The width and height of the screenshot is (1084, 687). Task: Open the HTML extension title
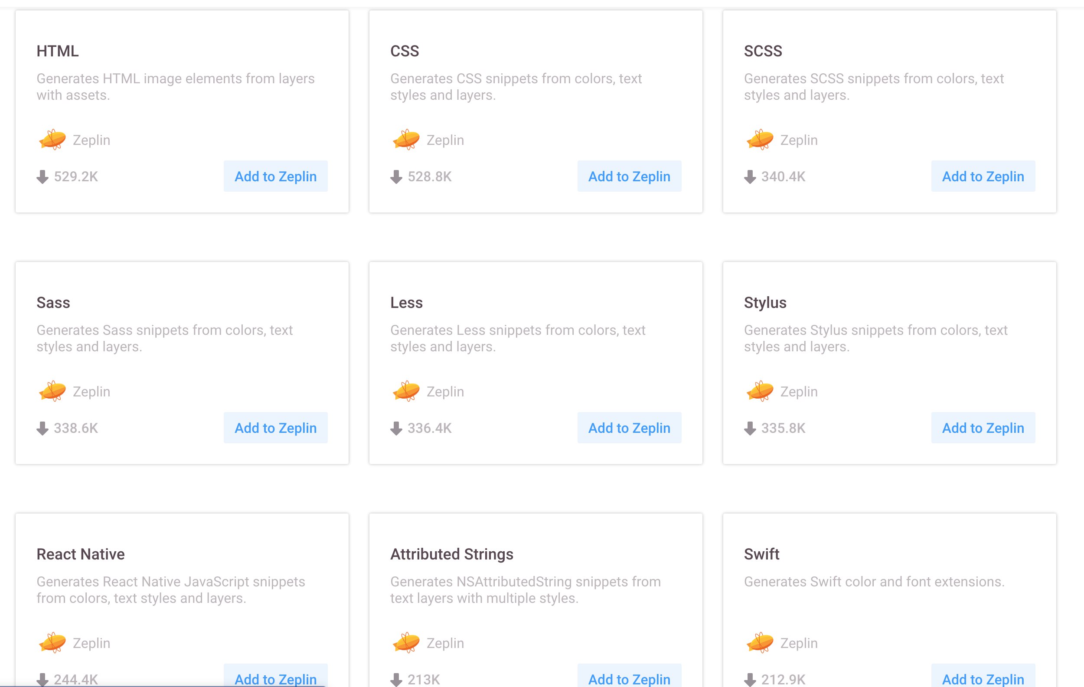coord(58,51)
